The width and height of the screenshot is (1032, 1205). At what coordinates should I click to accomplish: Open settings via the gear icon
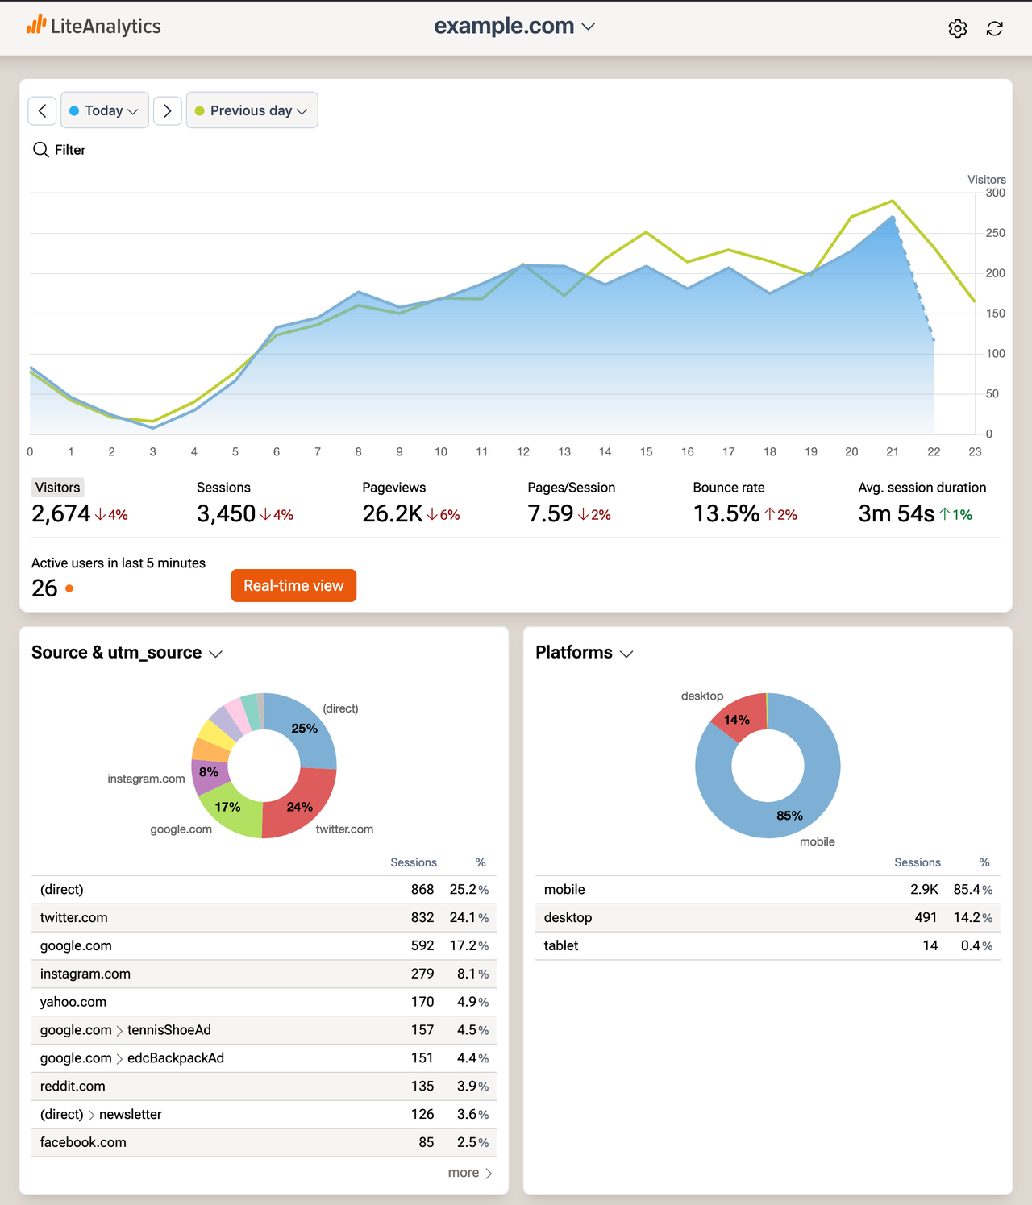pyautogui.click(x=958, y=28)
